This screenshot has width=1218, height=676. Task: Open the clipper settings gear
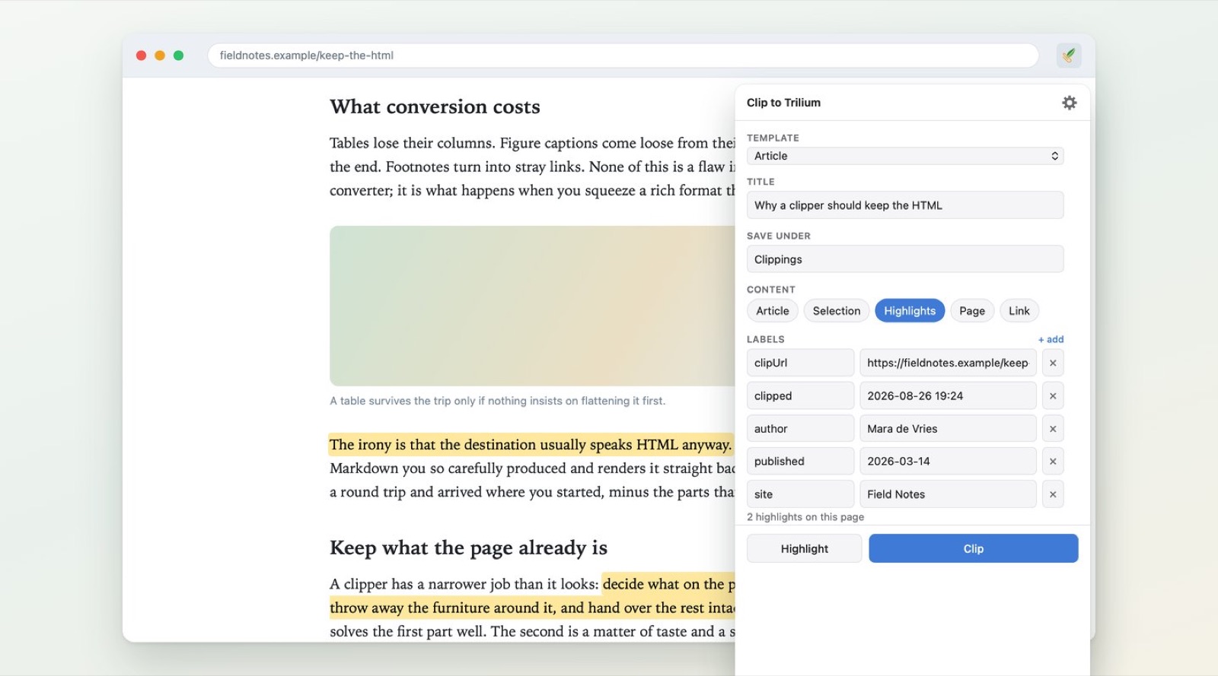(1069, 103)
